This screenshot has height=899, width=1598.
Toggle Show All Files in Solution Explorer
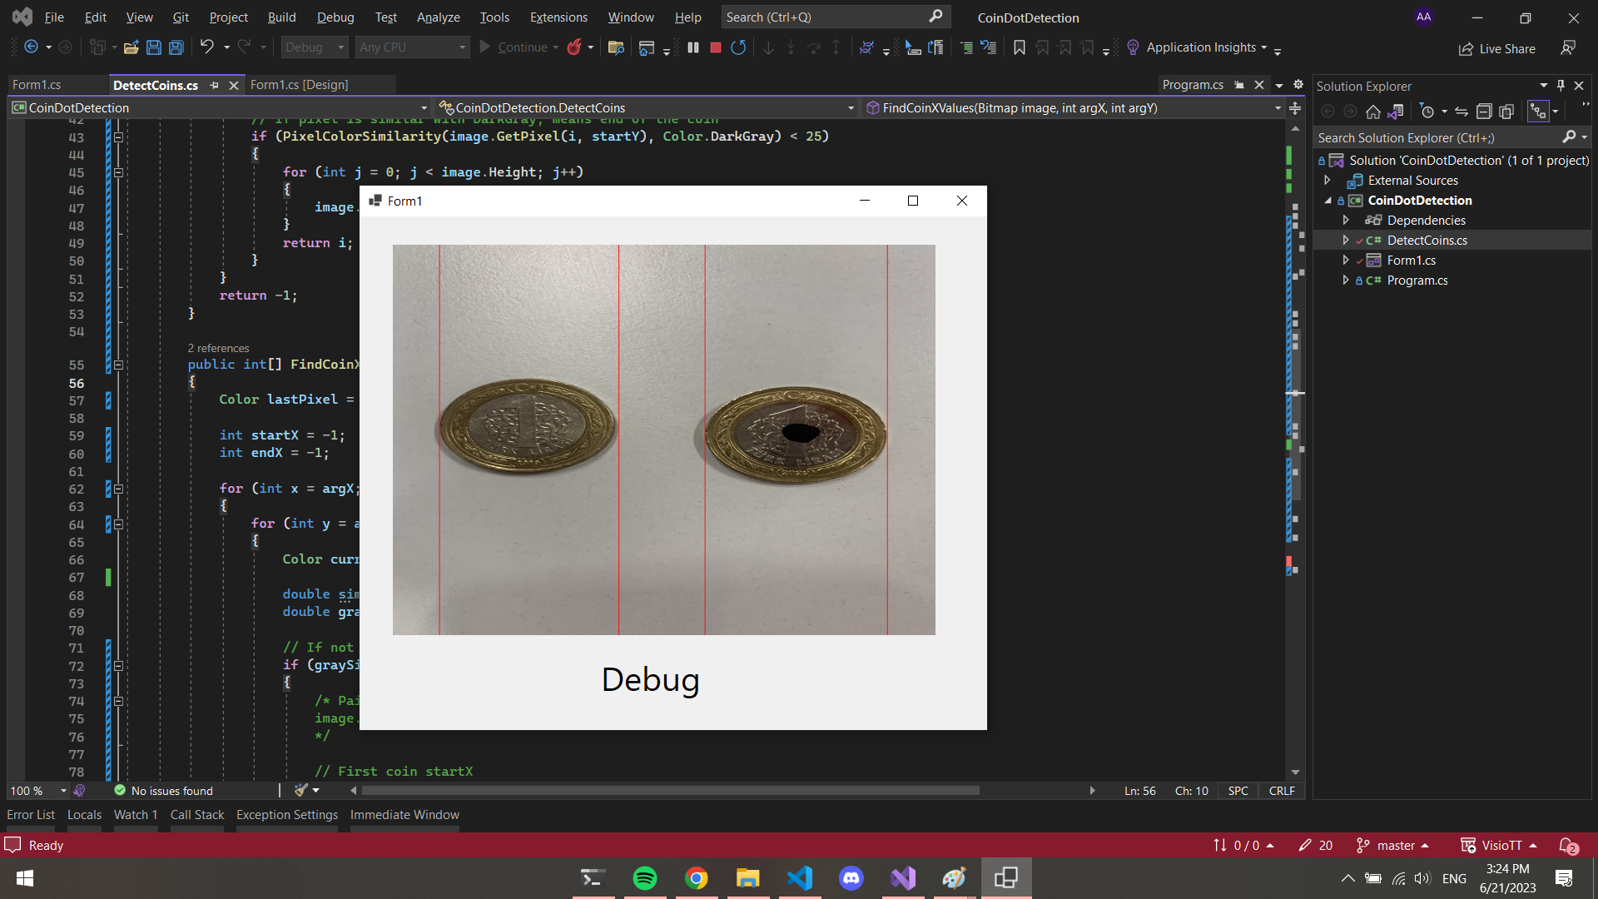point(1506,112)
